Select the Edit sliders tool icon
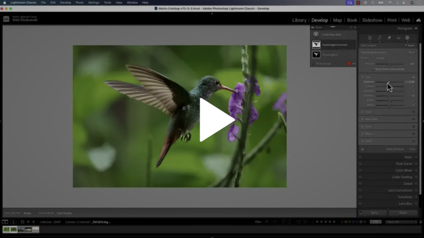The width and height of the screenshot is (424, 238). pyautogui.click(x=370, y=38)
